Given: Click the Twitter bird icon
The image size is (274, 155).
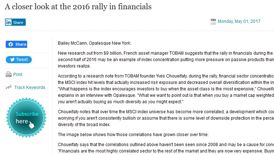Looking at the screenshot, I should coord(13,60).
